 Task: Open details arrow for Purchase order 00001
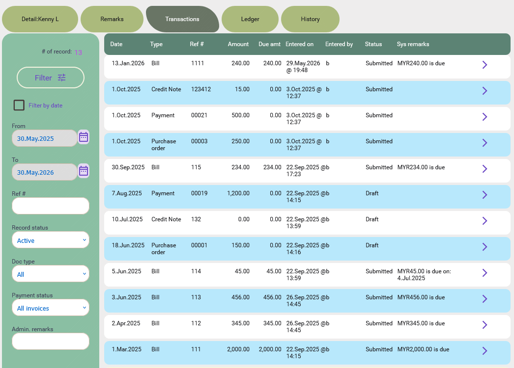point(485,247)
